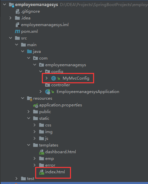This screenshot has width=148, height=184.
Task: Collapse the config package
Action: (x=41, y=71)
